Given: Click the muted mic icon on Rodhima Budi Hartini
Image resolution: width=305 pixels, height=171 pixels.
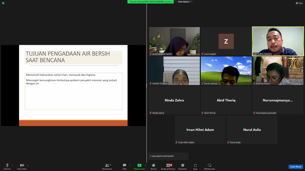Looking at the screenshot, I should pyautogui.click(x=151, y=54).
